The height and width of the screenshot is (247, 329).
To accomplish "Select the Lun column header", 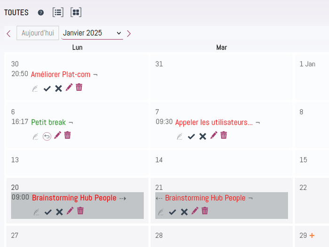I will coord(78,48).
